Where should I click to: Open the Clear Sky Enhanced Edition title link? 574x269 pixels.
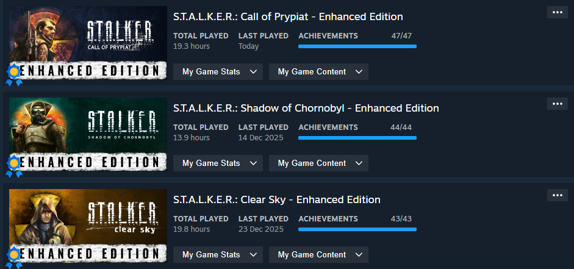(x=276, y=199)
